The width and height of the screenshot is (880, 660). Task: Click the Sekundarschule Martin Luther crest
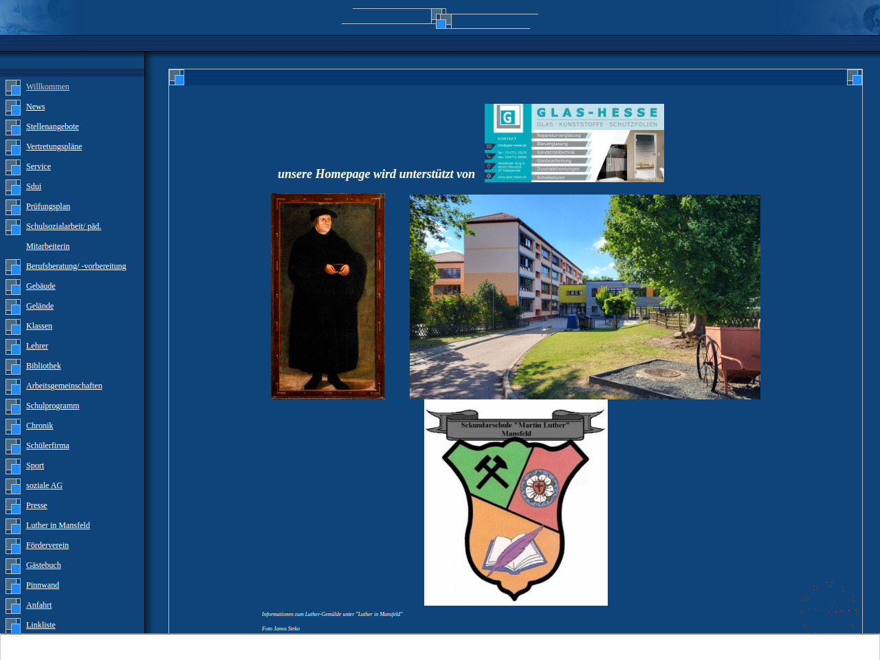pyautogui.click(x=516, y=503)
